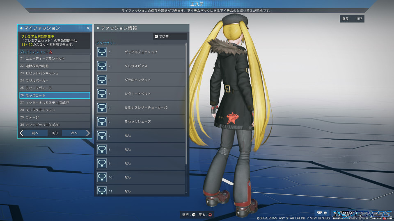This screenshot has height=221, width=394.
Task: Click the accessory icon for ルミナスレザーチョーカー/2
Action: click(x=102, y=108)
